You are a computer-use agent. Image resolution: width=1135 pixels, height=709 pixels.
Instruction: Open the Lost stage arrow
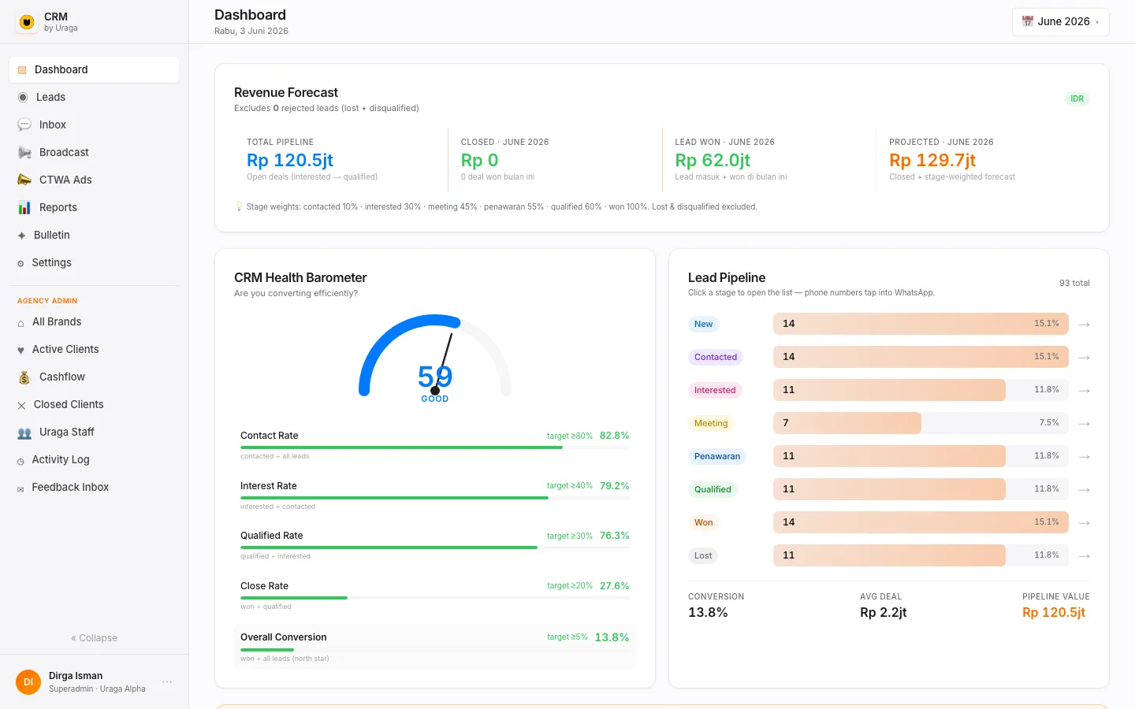(x=1084, y=556)
